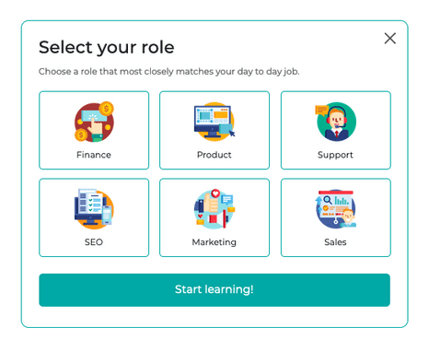Choose the Product monitor illustration
Viewport: 429px width, 351px height.
tap(214, 122)
